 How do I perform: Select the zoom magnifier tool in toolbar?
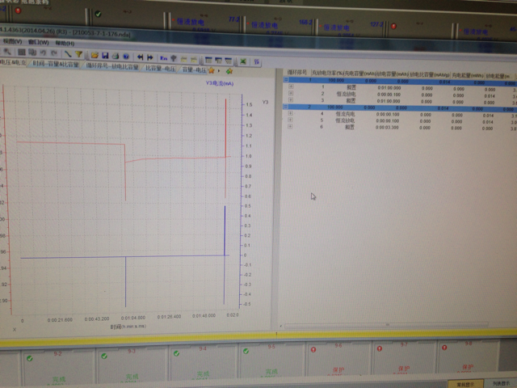(7, 52)
